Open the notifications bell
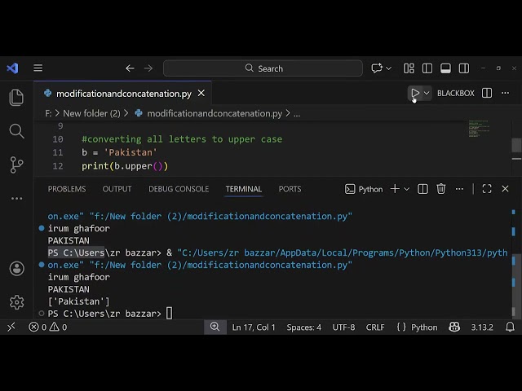522x391 pixels. pos(510,327)
